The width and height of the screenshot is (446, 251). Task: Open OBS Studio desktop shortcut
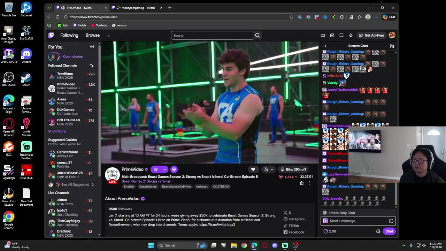click(9, 79)
